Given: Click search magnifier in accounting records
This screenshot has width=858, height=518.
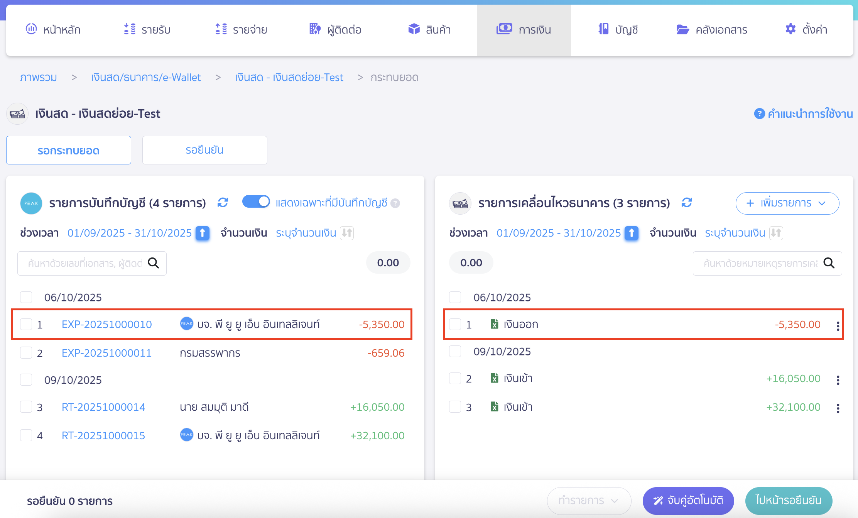Looking at the screenshot, I should [x=154, y=263].
